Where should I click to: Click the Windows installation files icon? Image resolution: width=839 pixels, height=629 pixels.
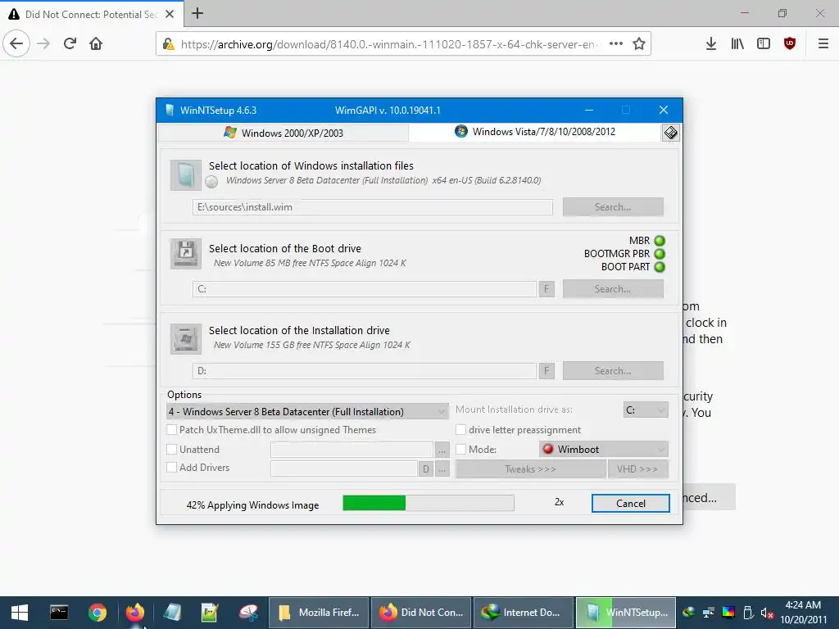point(186,175)
